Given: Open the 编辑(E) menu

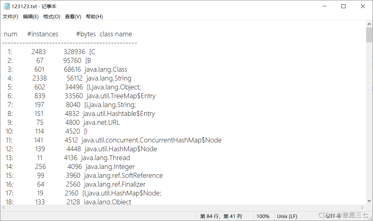Looking at the screenshot, I should 31,17.
